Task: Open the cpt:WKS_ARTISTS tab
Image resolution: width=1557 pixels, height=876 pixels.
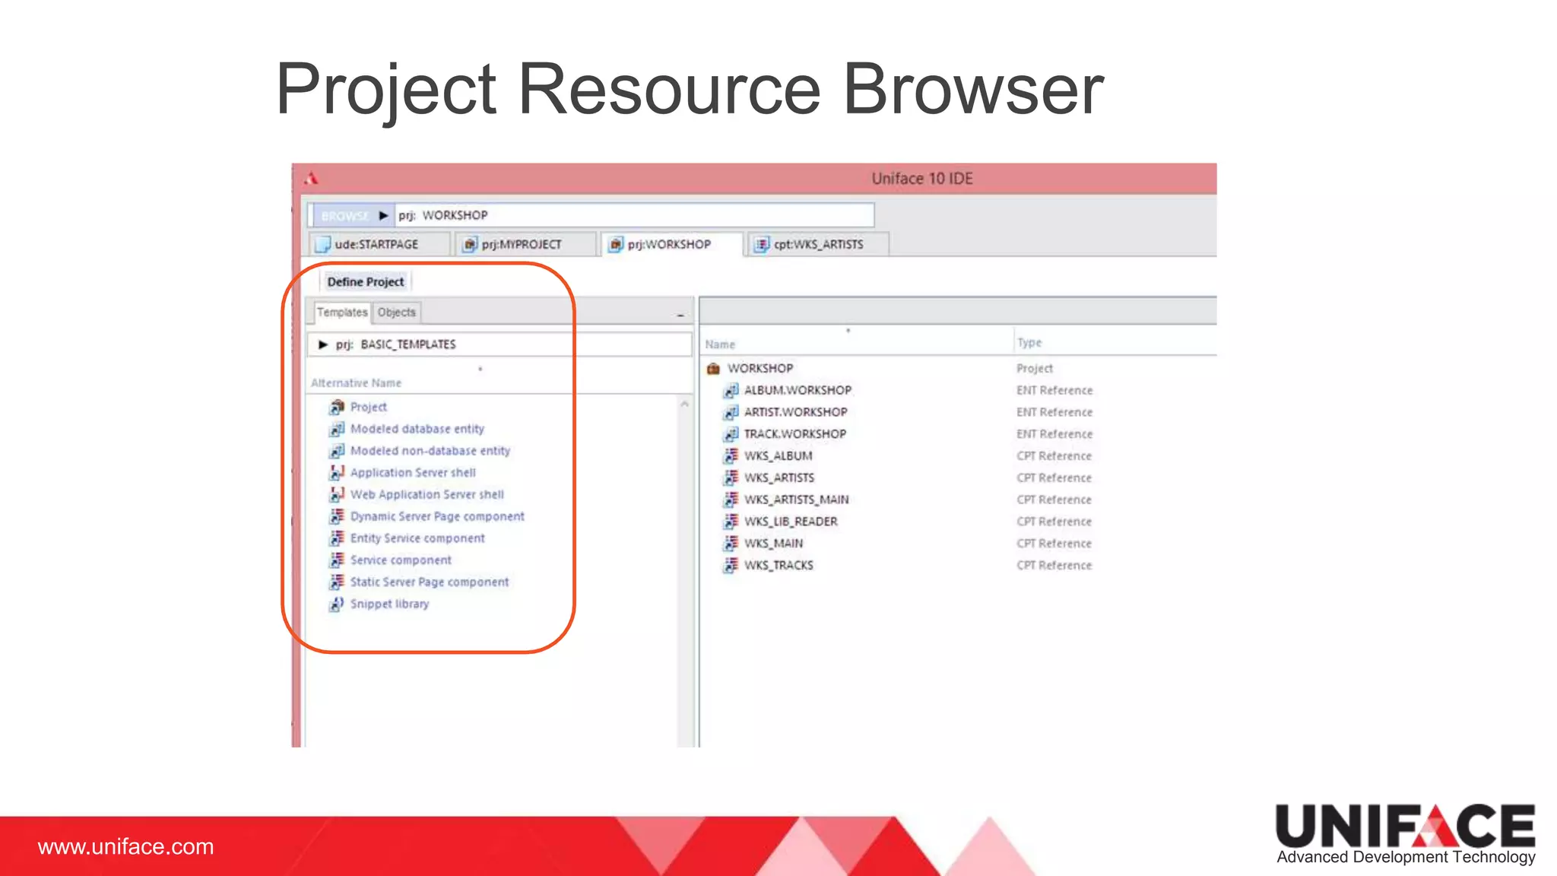Action: tap(818, 245)
